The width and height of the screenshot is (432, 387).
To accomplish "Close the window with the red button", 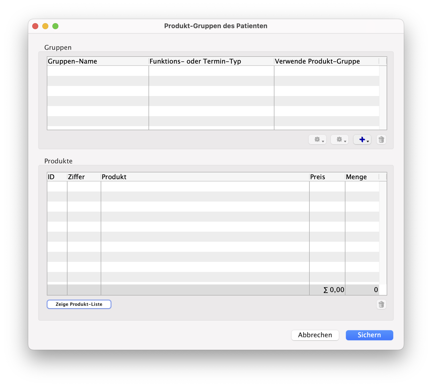I will click(x=35, y=26).
